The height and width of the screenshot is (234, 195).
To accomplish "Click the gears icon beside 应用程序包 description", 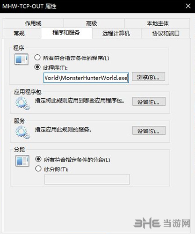I will coord(22,103).
